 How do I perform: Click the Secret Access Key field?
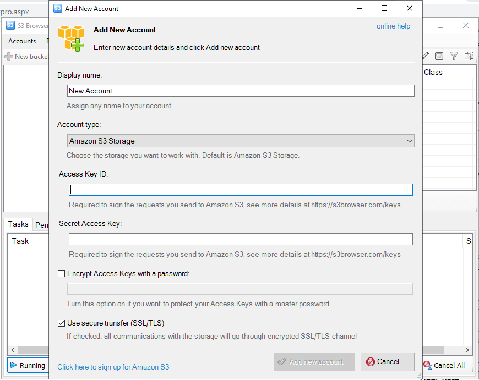[241, 239]
